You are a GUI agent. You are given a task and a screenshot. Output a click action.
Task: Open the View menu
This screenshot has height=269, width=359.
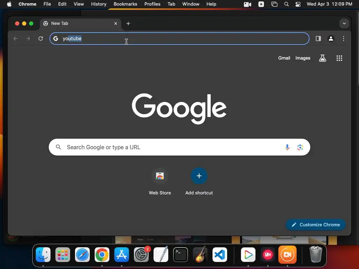[x=79, y=4]
